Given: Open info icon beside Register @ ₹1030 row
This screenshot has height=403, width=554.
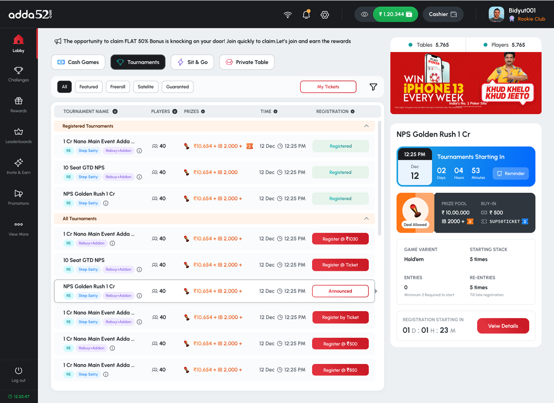Looking at the screenshot, I should click(x=112, y=243).
